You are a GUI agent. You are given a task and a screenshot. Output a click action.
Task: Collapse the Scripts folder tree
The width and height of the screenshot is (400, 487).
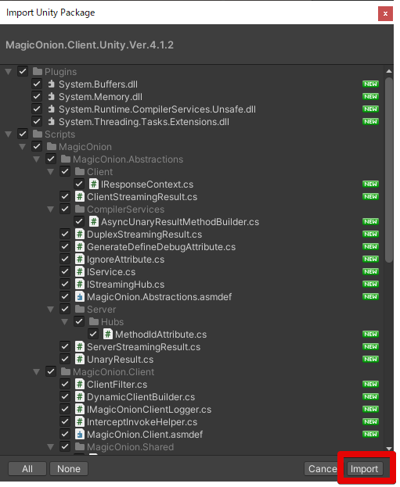coord(9,134)
